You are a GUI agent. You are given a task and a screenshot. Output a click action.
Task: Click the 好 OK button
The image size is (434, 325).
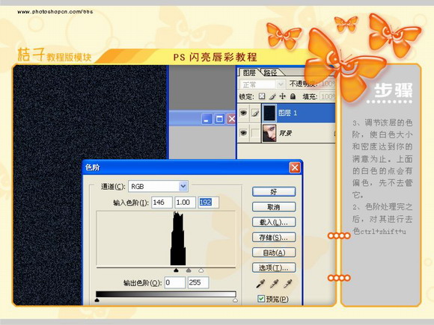[274, 191]
